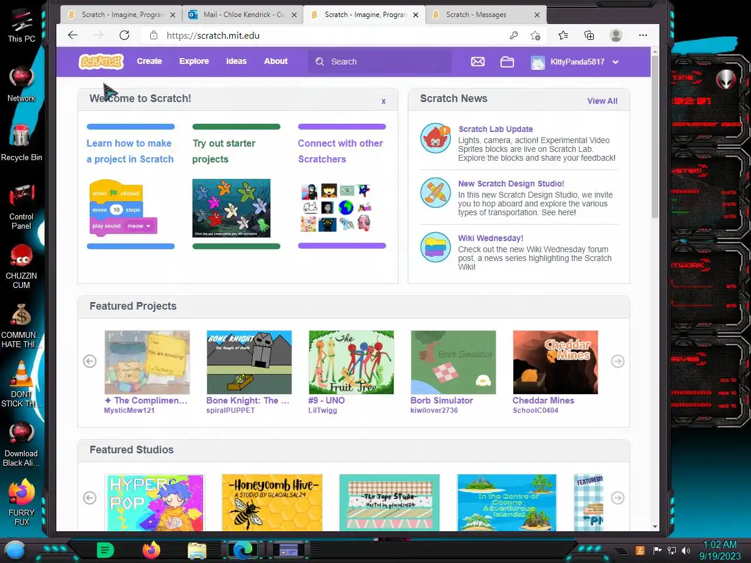
Task: Open the browser Favorites list icon
Action: point(563,35)
